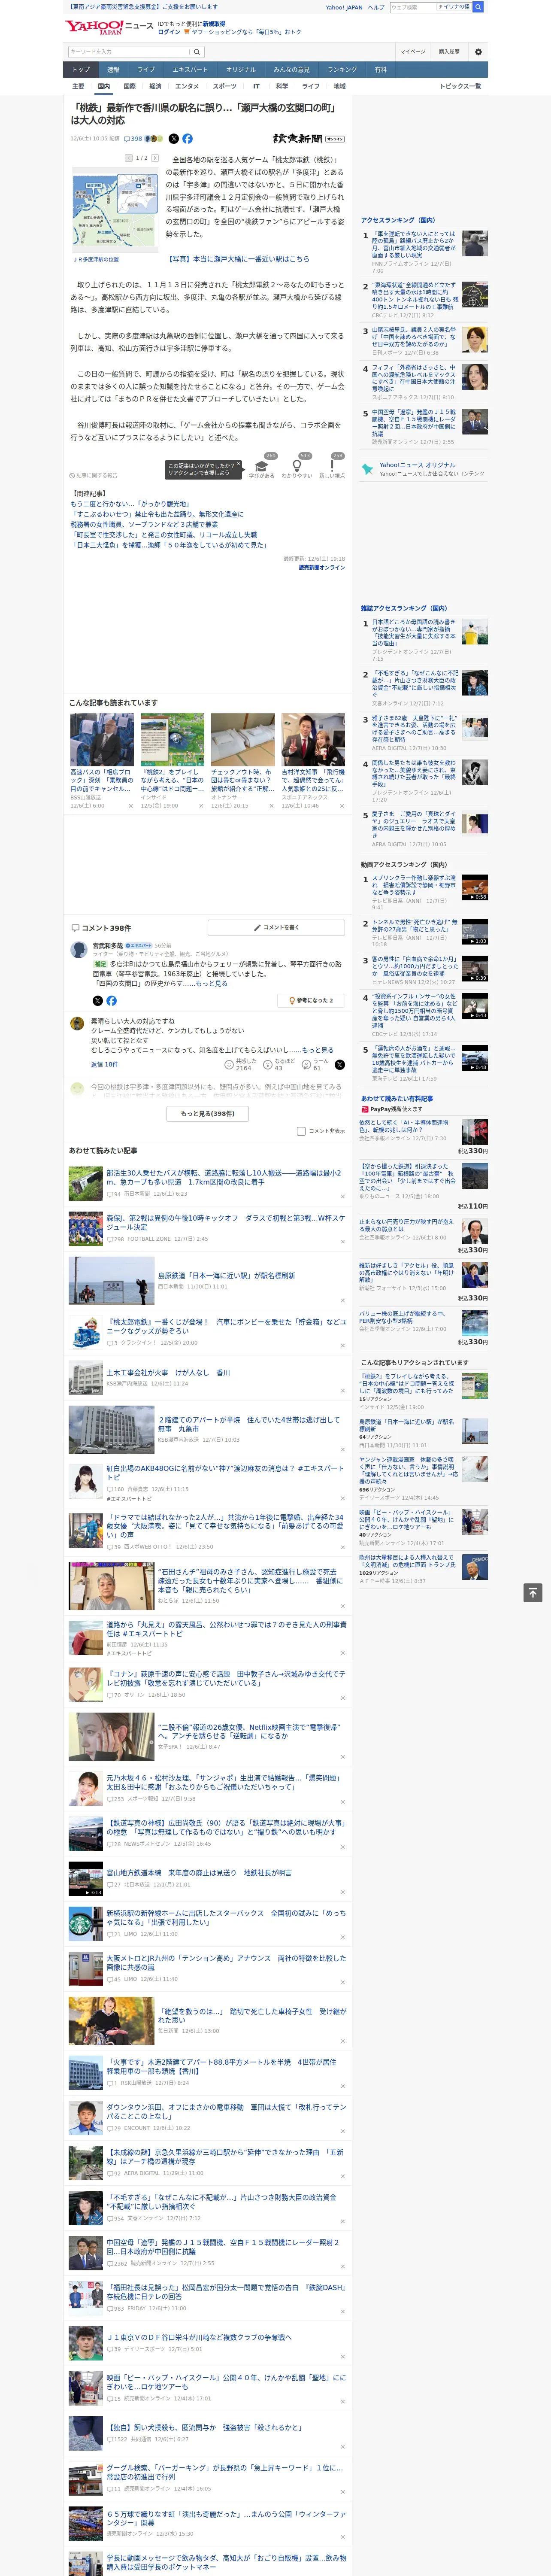Viewport: 551px width, 2576px height.
Task: Select the トップ navigation tab
Action: click(x=81, y=70)
